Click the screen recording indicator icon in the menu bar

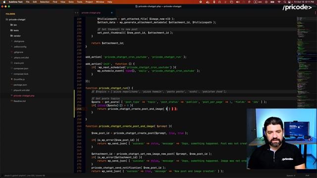(201, 2)
